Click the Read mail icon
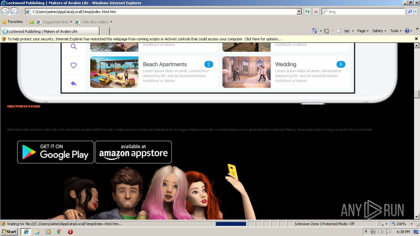Viewport: 420px width, 236px height. pos(339,31)
